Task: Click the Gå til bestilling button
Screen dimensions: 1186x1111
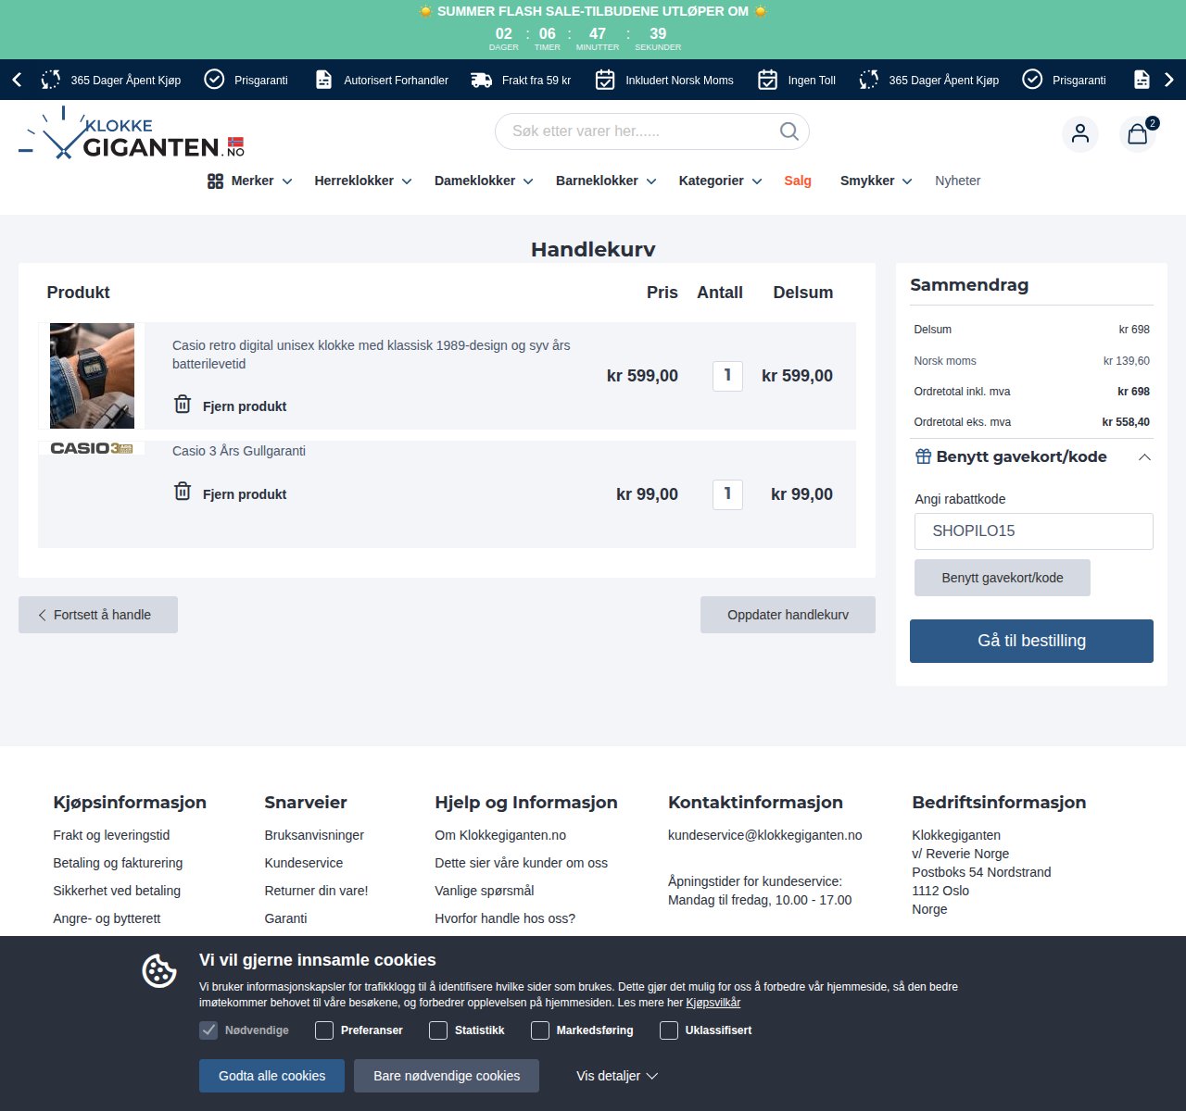Action: [x=1031, y=641]
